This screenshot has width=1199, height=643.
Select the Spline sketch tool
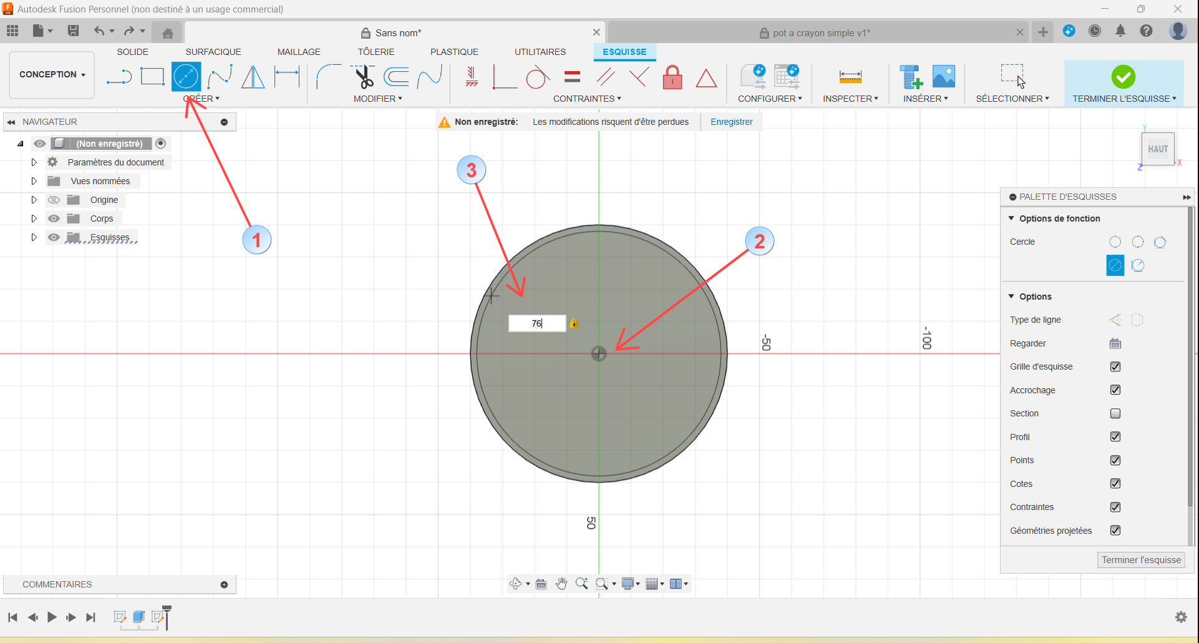click(220, 77)
